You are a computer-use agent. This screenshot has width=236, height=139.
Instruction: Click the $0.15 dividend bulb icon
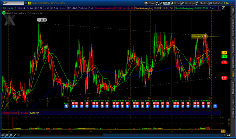click(x=66, y=106)
